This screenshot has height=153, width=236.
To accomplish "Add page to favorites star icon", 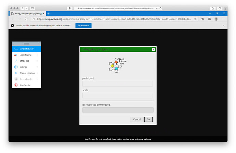I will [x=195, y=19].
